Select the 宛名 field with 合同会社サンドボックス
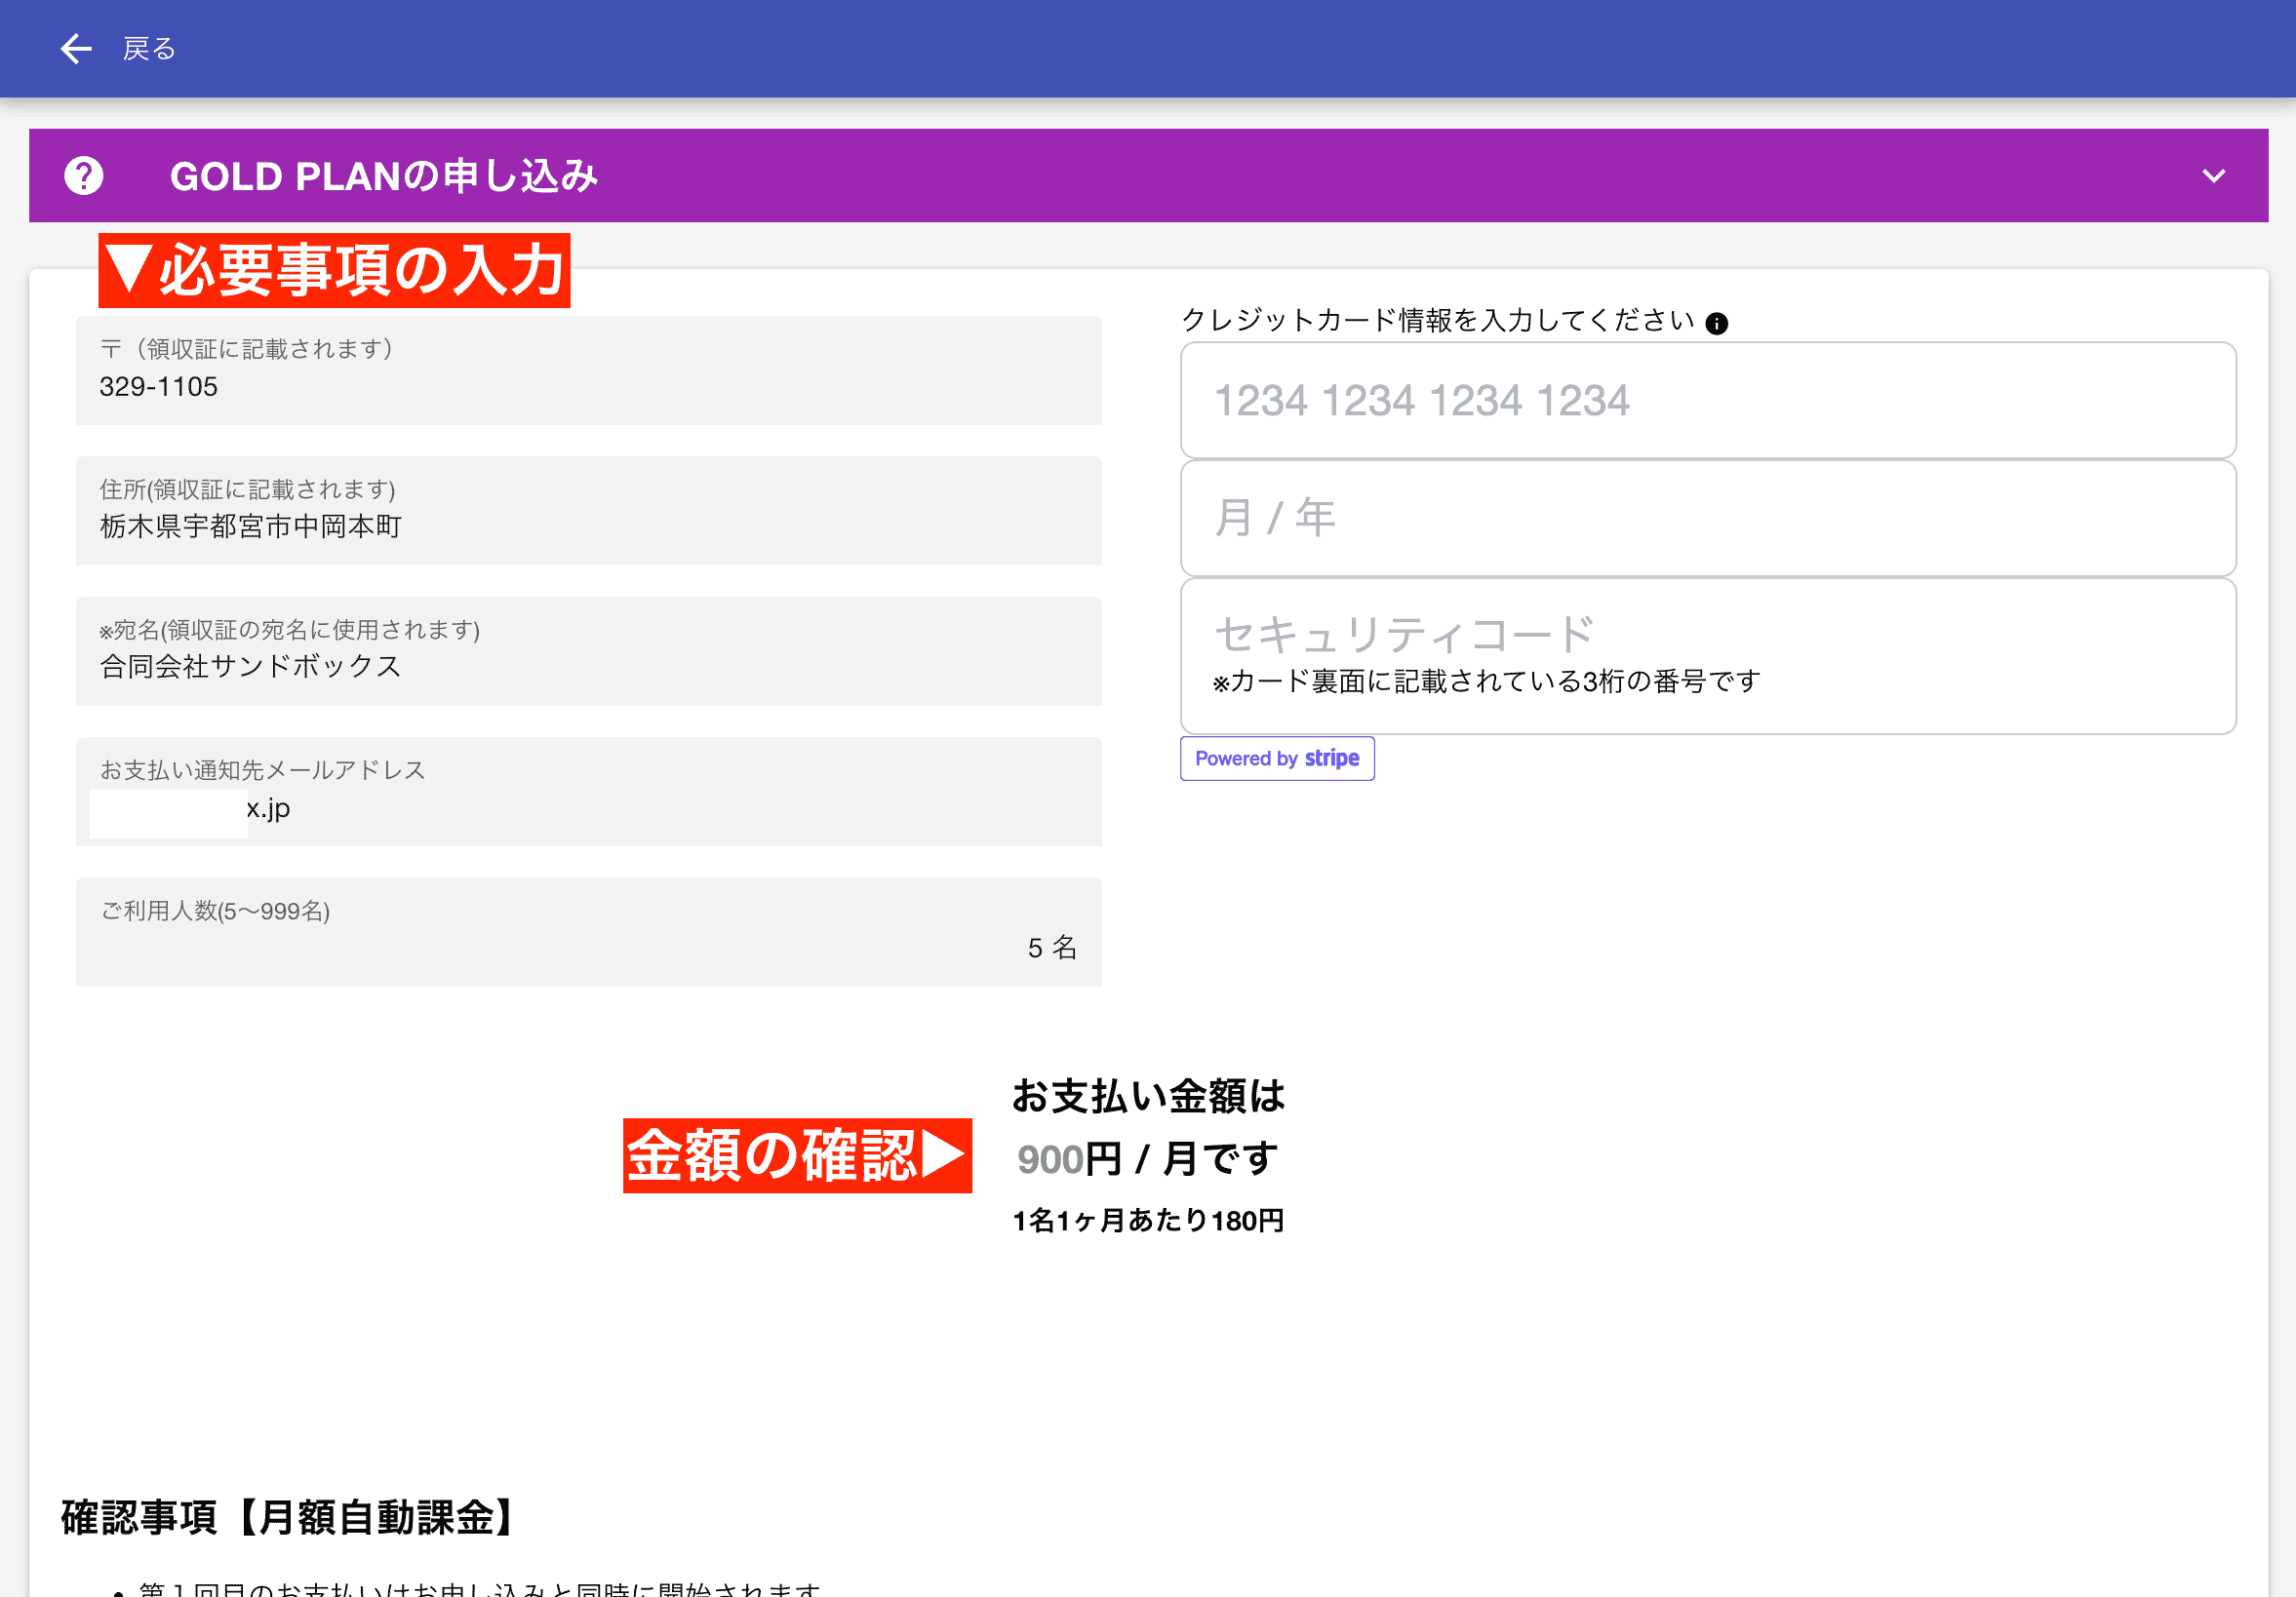 588,651
